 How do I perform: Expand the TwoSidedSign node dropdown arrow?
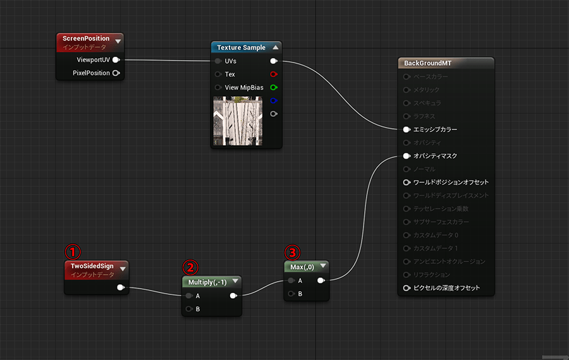(x=122, y=270)
